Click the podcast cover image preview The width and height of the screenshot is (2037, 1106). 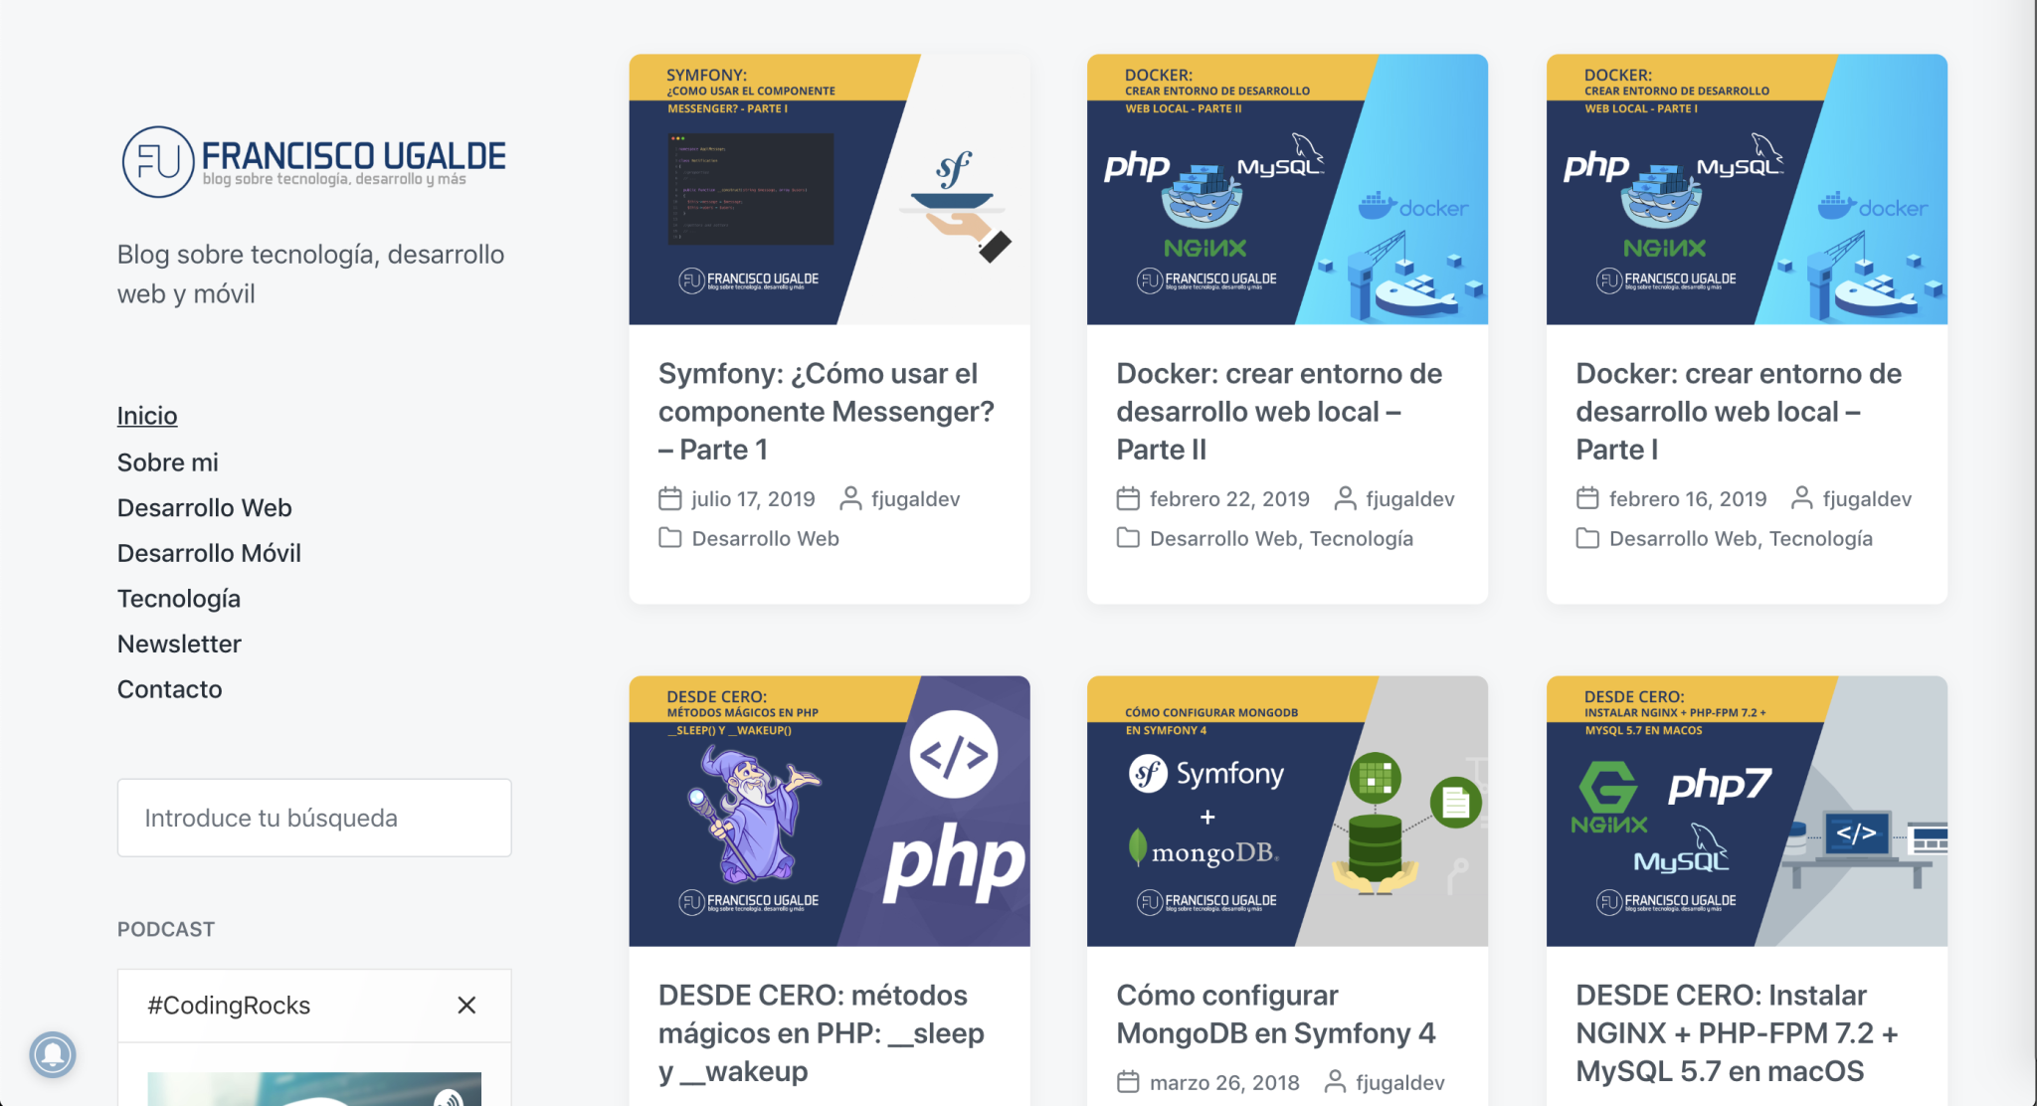click(x=314, y=1089)
